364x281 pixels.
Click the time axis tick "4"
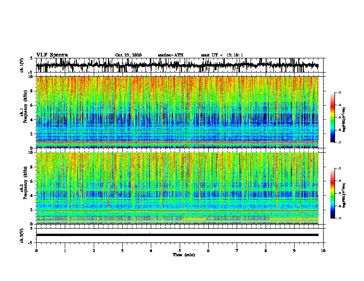tap(151, 251)
